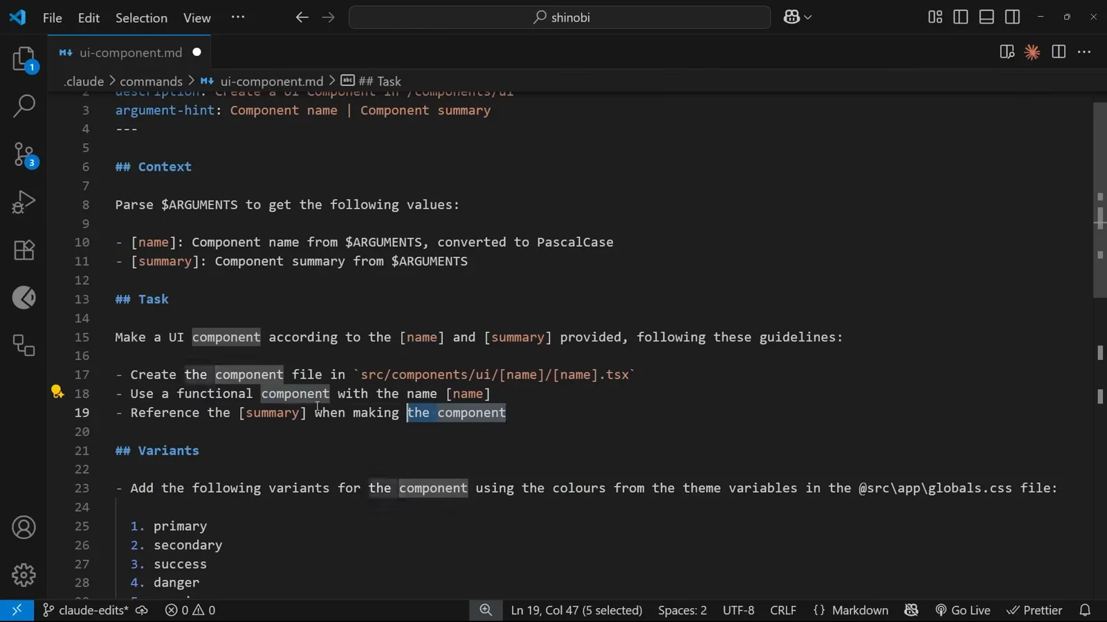Click the ## Context heading text
The height and width of the screenshot is (622, 1107).
[x=154, y=167]
